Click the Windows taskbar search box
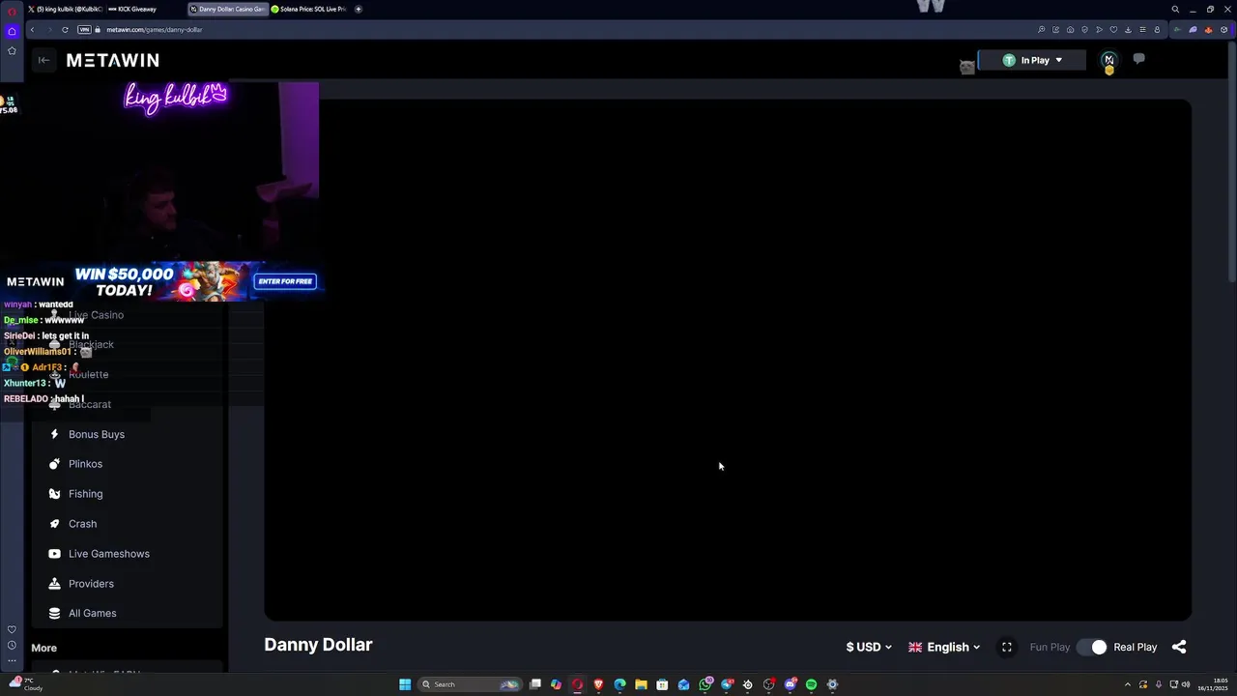This screenshot has height=696, width=1237. click(470, 684)
